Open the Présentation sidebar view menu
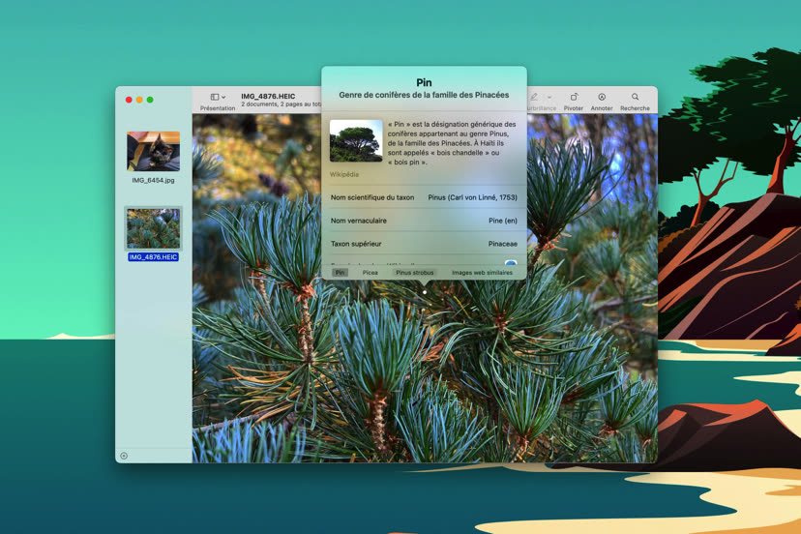 pos(218,97)
